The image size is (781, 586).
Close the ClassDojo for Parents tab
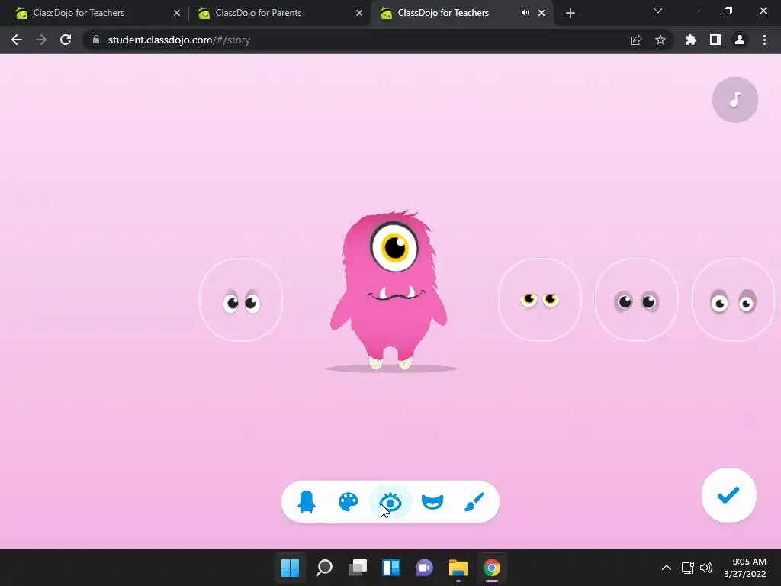(x=359, y=13)
